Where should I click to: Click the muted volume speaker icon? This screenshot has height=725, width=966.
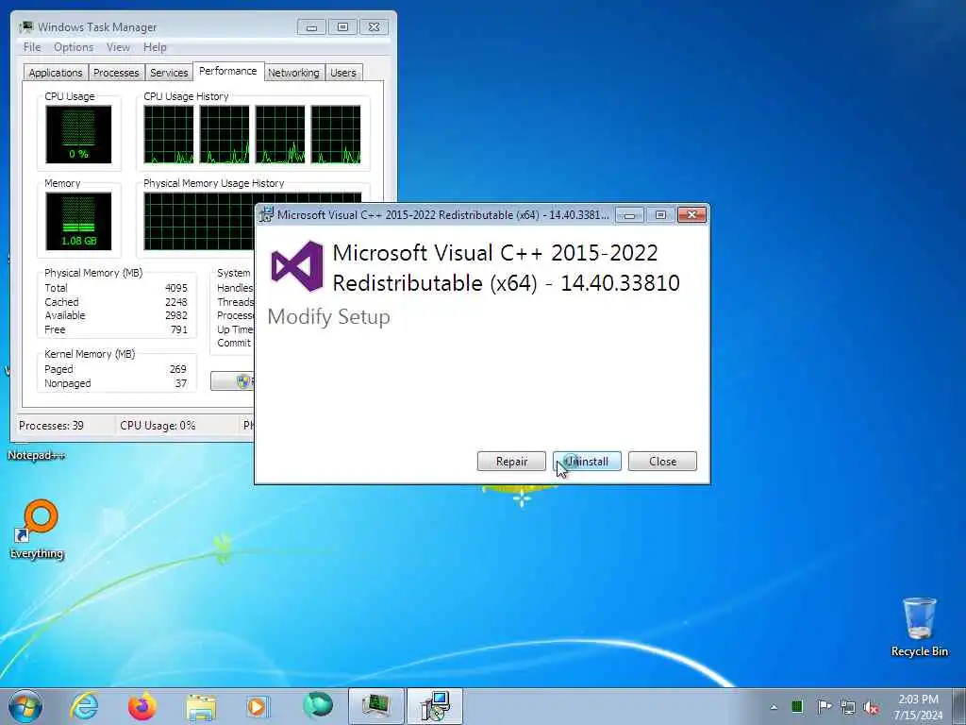pyautogui.click(x=871, y=707)
